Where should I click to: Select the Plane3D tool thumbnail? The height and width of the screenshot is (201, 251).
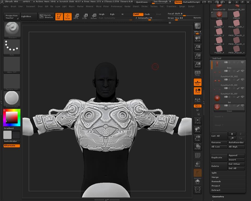click(x=236, y=15)
